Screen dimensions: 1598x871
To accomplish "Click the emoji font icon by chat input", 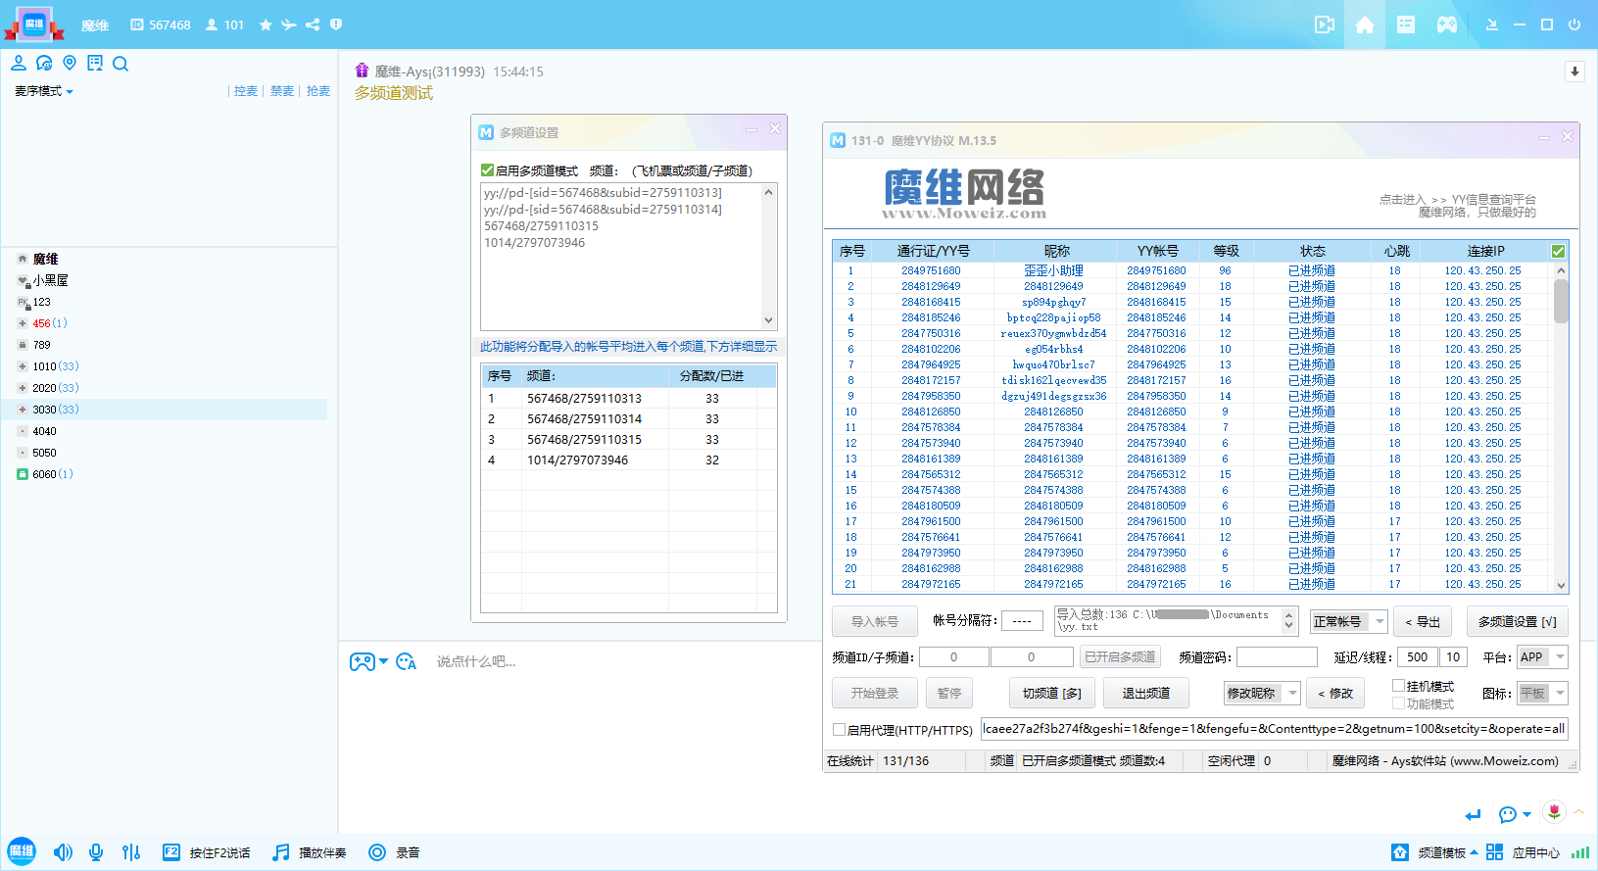I will [x=407, y=662].
